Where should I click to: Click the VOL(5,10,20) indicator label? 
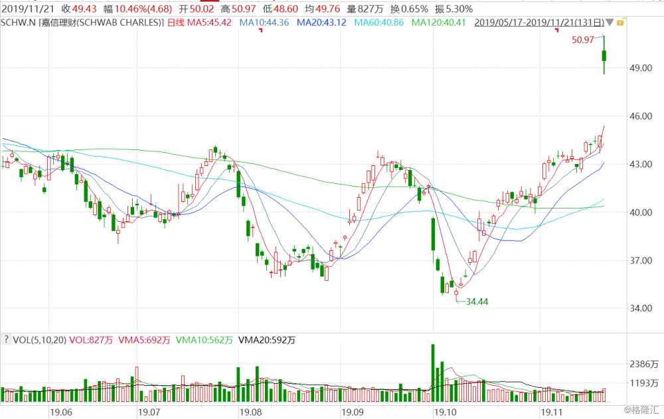coord(39,340)
